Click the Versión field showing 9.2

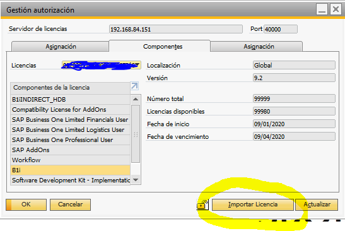[x=294, y=78]
